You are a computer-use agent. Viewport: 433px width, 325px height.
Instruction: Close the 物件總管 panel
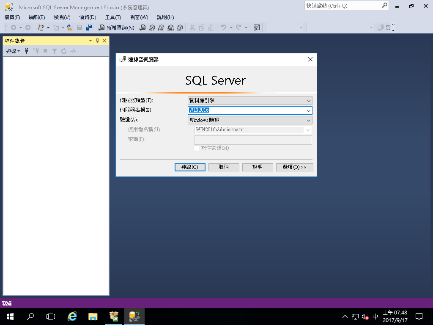[104, 41]
